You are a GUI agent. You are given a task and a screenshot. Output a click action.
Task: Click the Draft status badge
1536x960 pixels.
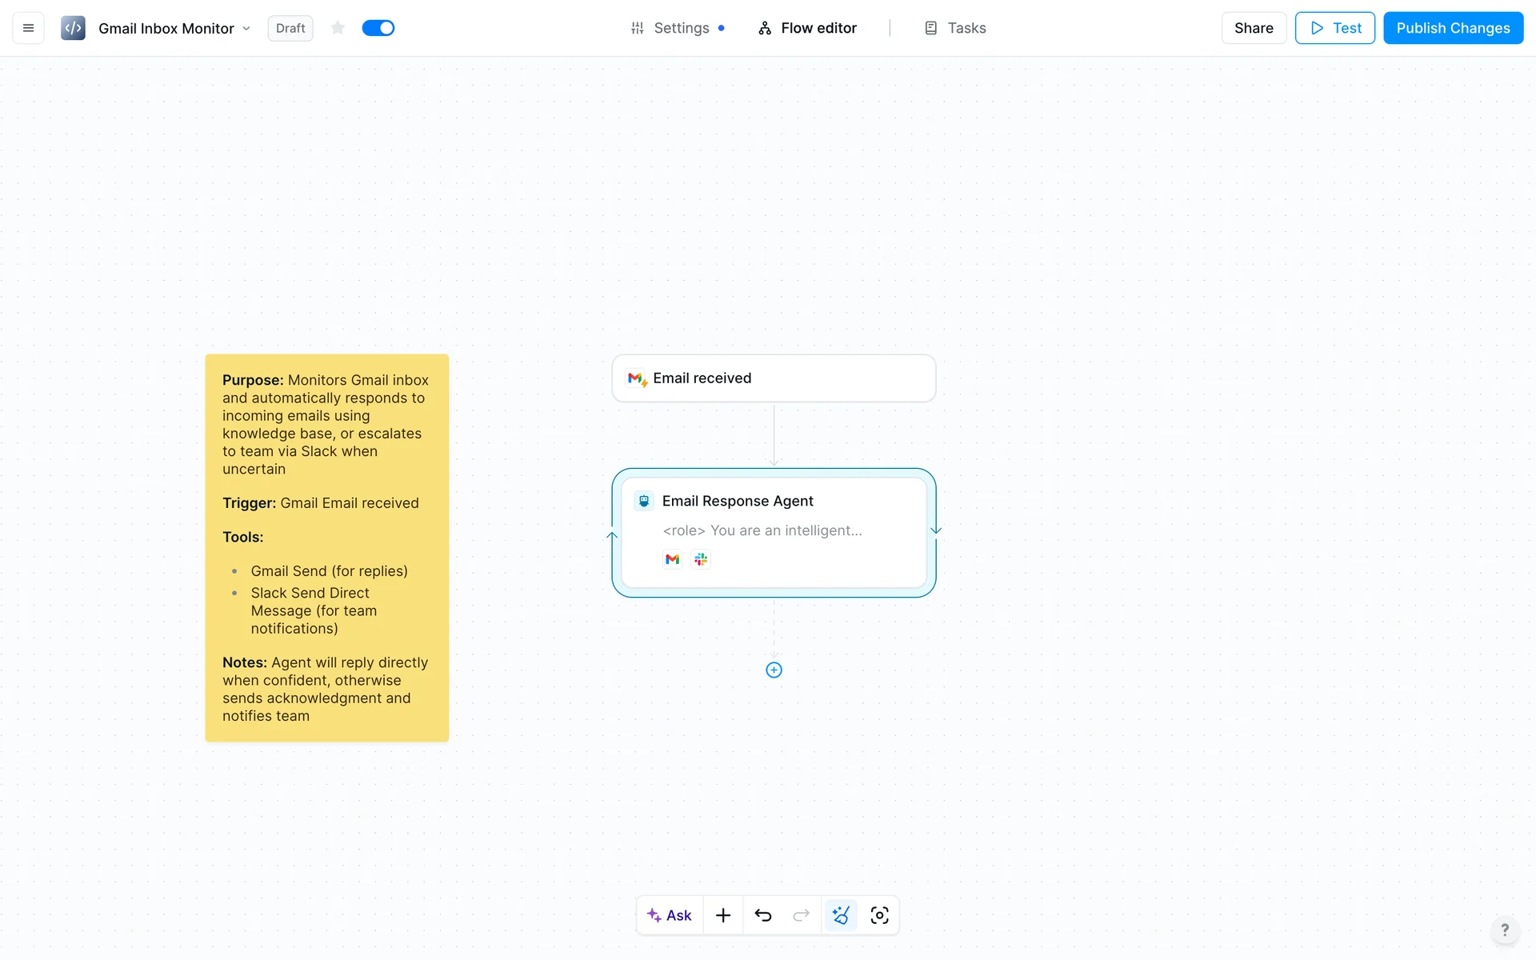coord(290,28)
